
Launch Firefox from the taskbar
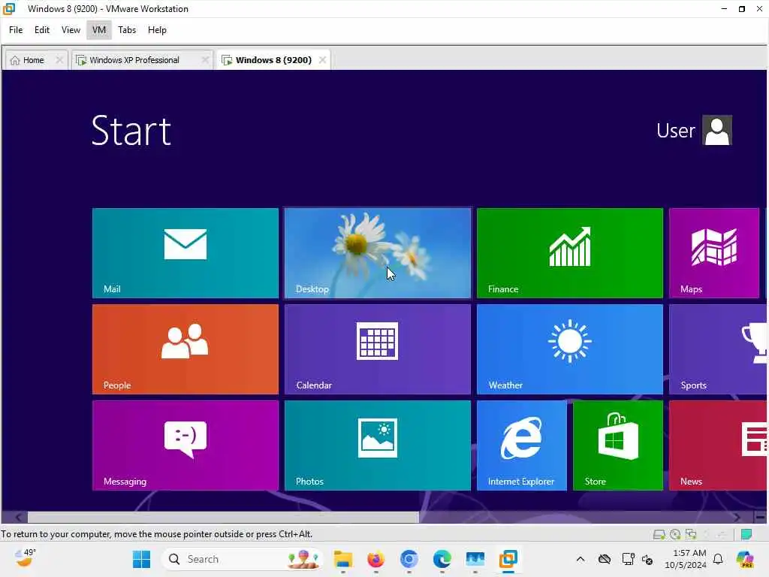coord(375,559)
